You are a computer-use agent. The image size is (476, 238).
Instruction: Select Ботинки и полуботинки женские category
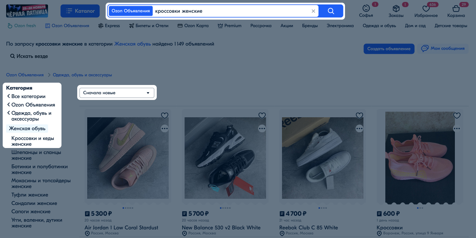[x=40, y=170]
